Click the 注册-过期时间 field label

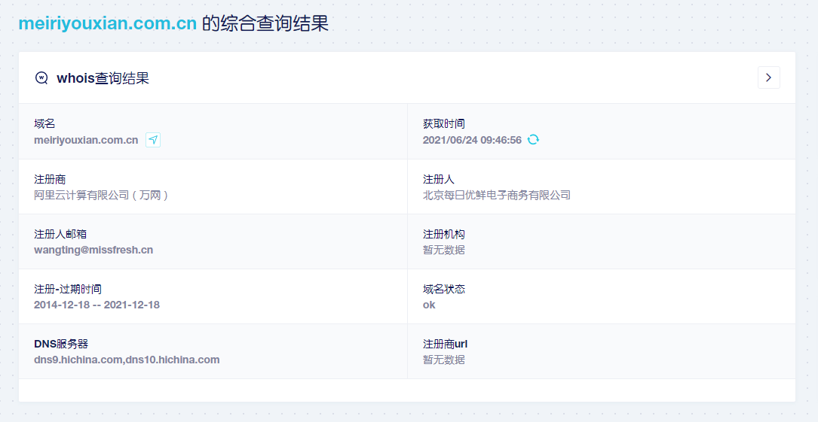click(68, 289)
